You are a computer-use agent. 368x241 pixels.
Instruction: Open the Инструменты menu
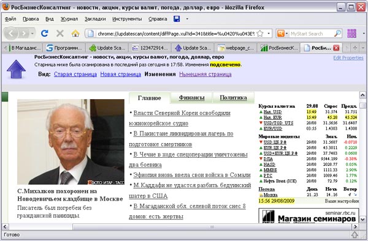click(127, 19)
